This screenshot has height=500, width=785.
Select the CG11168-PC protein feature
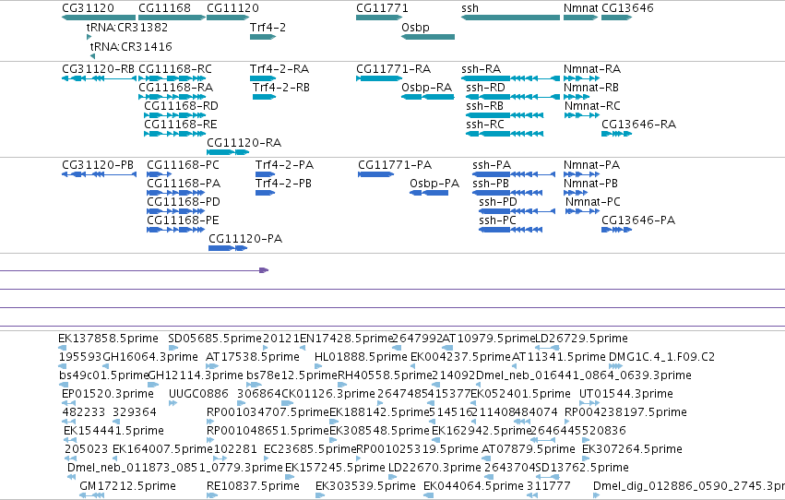tap(160, 174)
